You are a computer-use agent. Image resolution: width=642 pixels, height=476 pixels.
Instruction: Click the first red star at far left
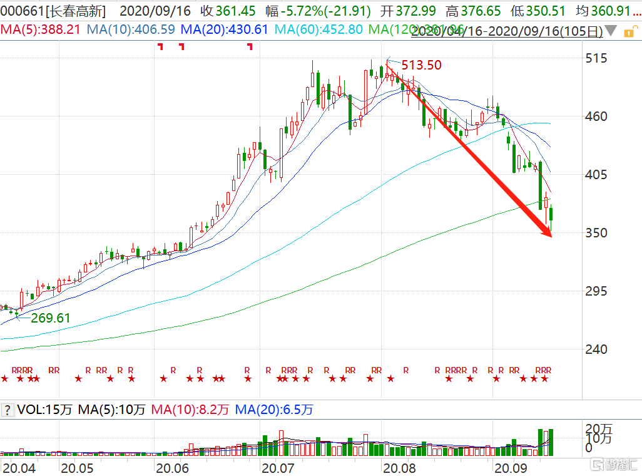[4, 378]
